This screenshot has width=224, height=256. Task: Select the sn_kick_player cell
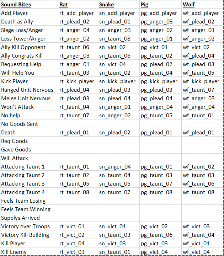[119, 81]
